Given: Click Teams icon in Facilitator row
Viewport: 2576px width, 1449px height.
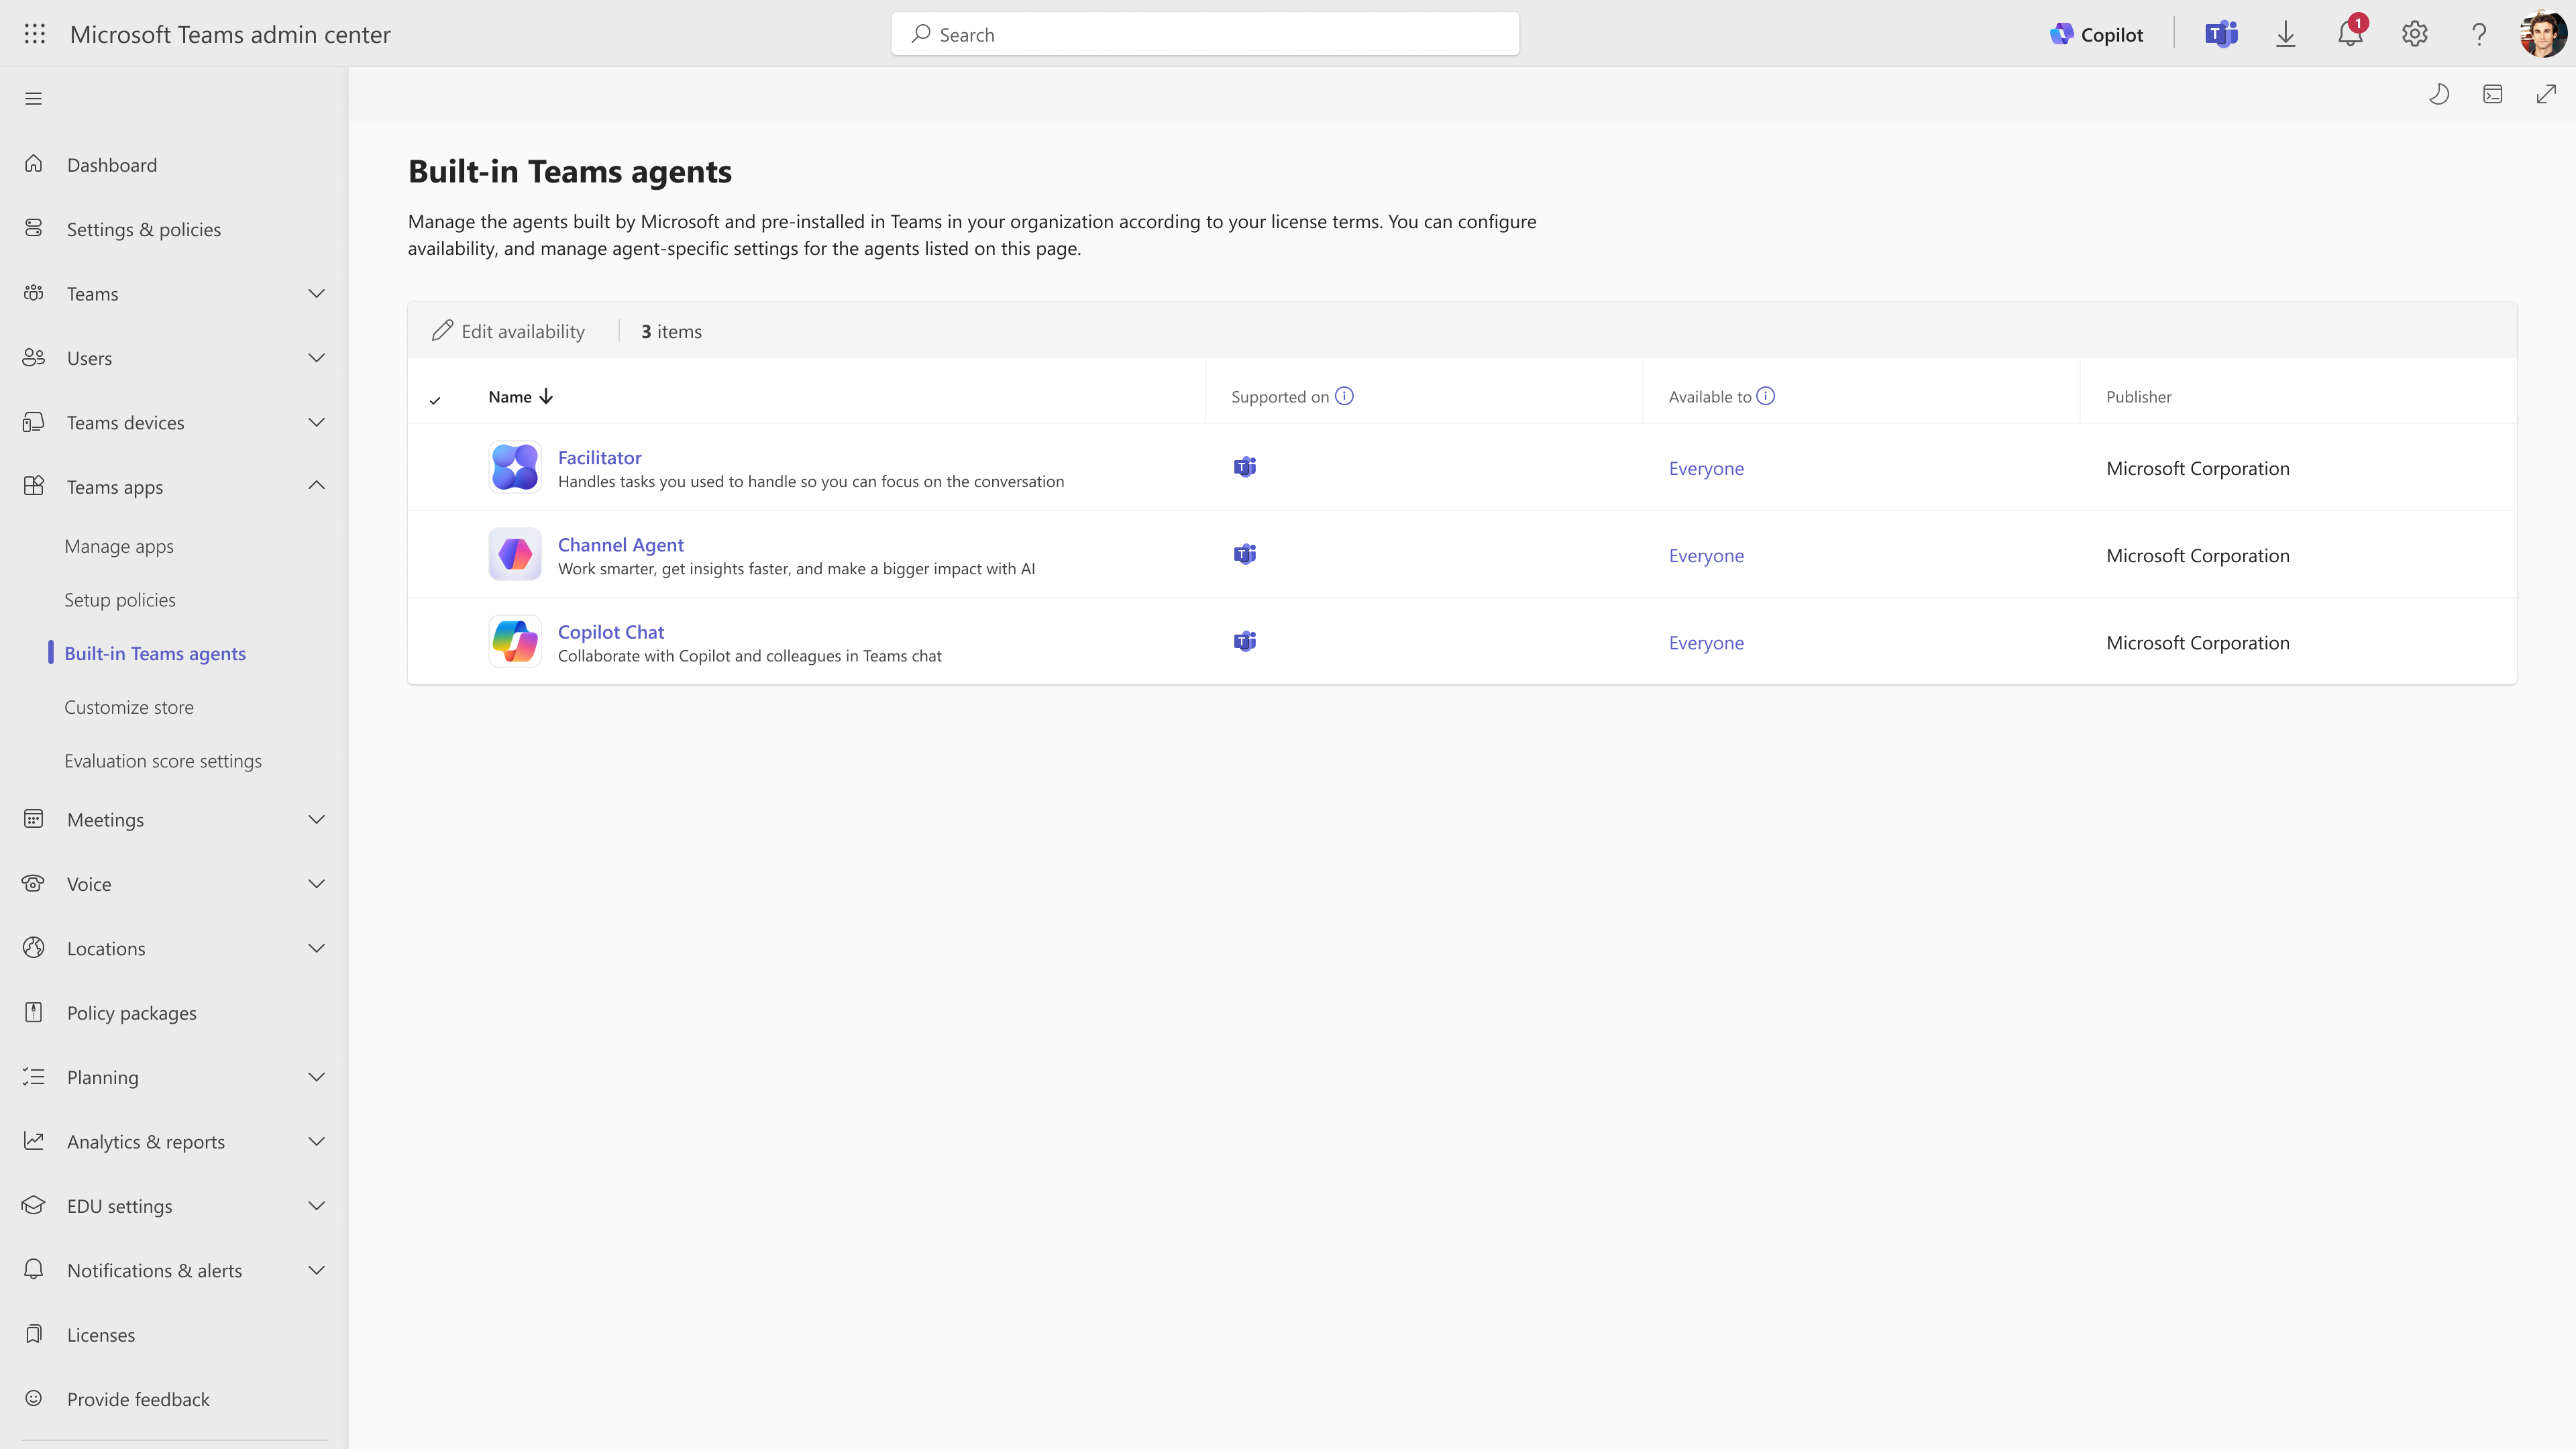Looking at the screenshot, I should pyautogui.click(x=1244, y=467).
